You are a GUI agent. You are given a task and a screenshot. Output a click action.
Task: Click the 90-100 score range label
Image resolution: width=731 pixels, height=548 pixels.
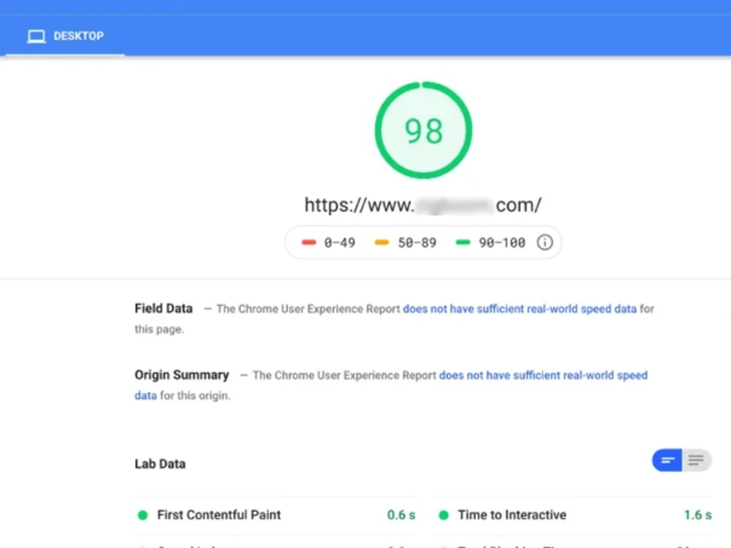[501, 243]
